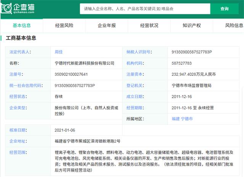Click the 注册号 label
244x177 pixels.
tap(15, 74)
